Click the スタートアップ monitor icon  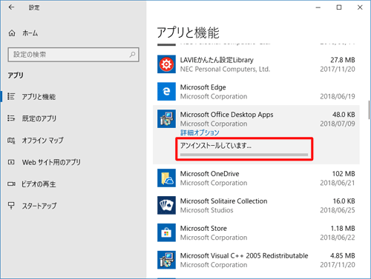pos(11,205)
